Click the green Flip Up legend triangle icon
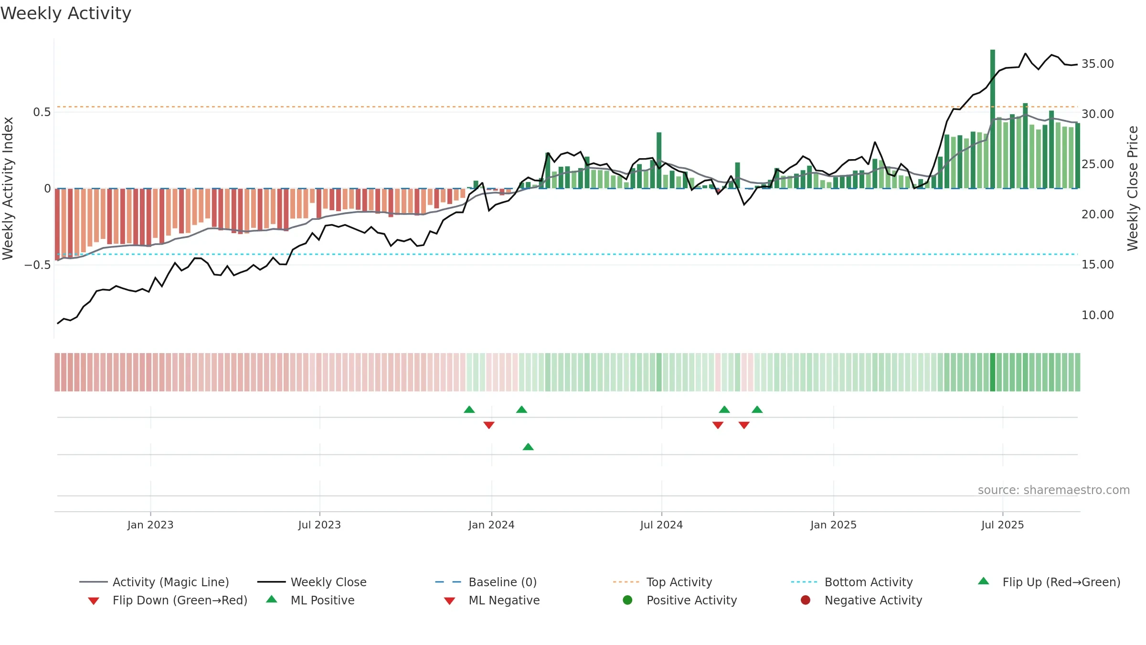Image resolution: width=1146 pixels, height=645 pixels. (x=984, y=581)
